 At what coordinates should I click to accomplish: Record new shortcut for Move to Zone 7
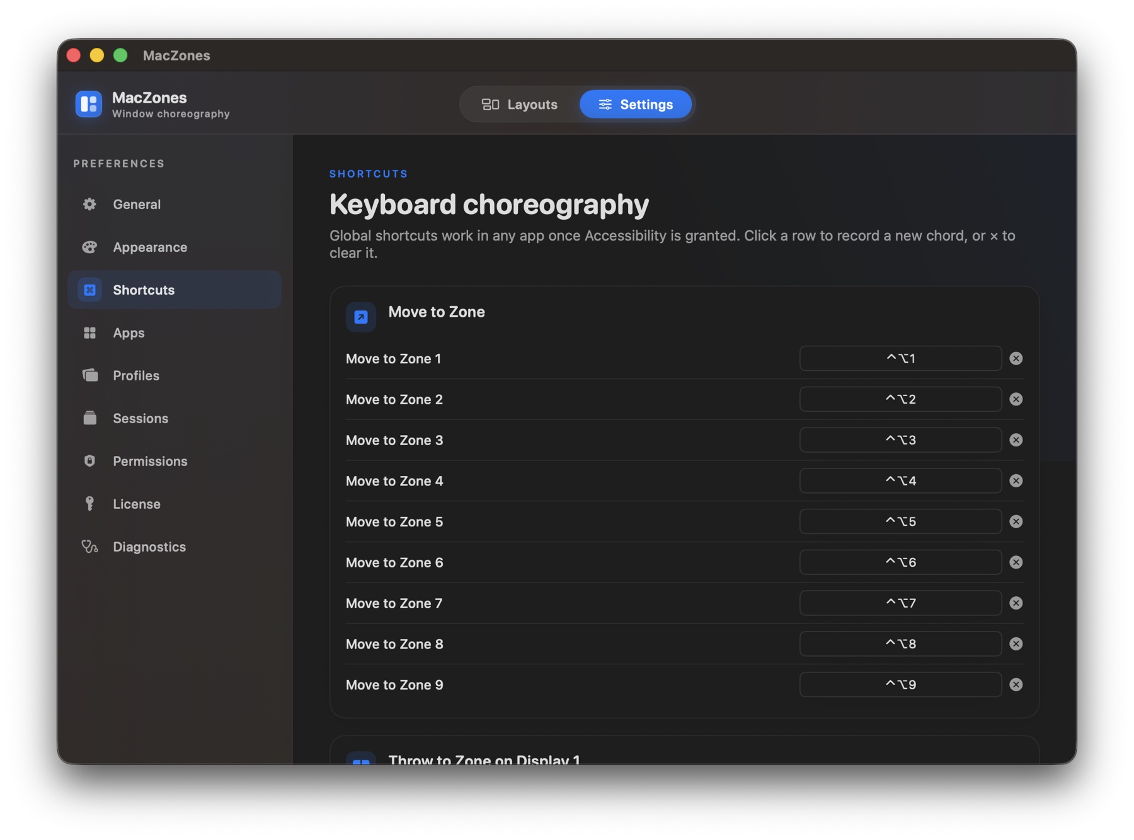(x=900, y=603)
